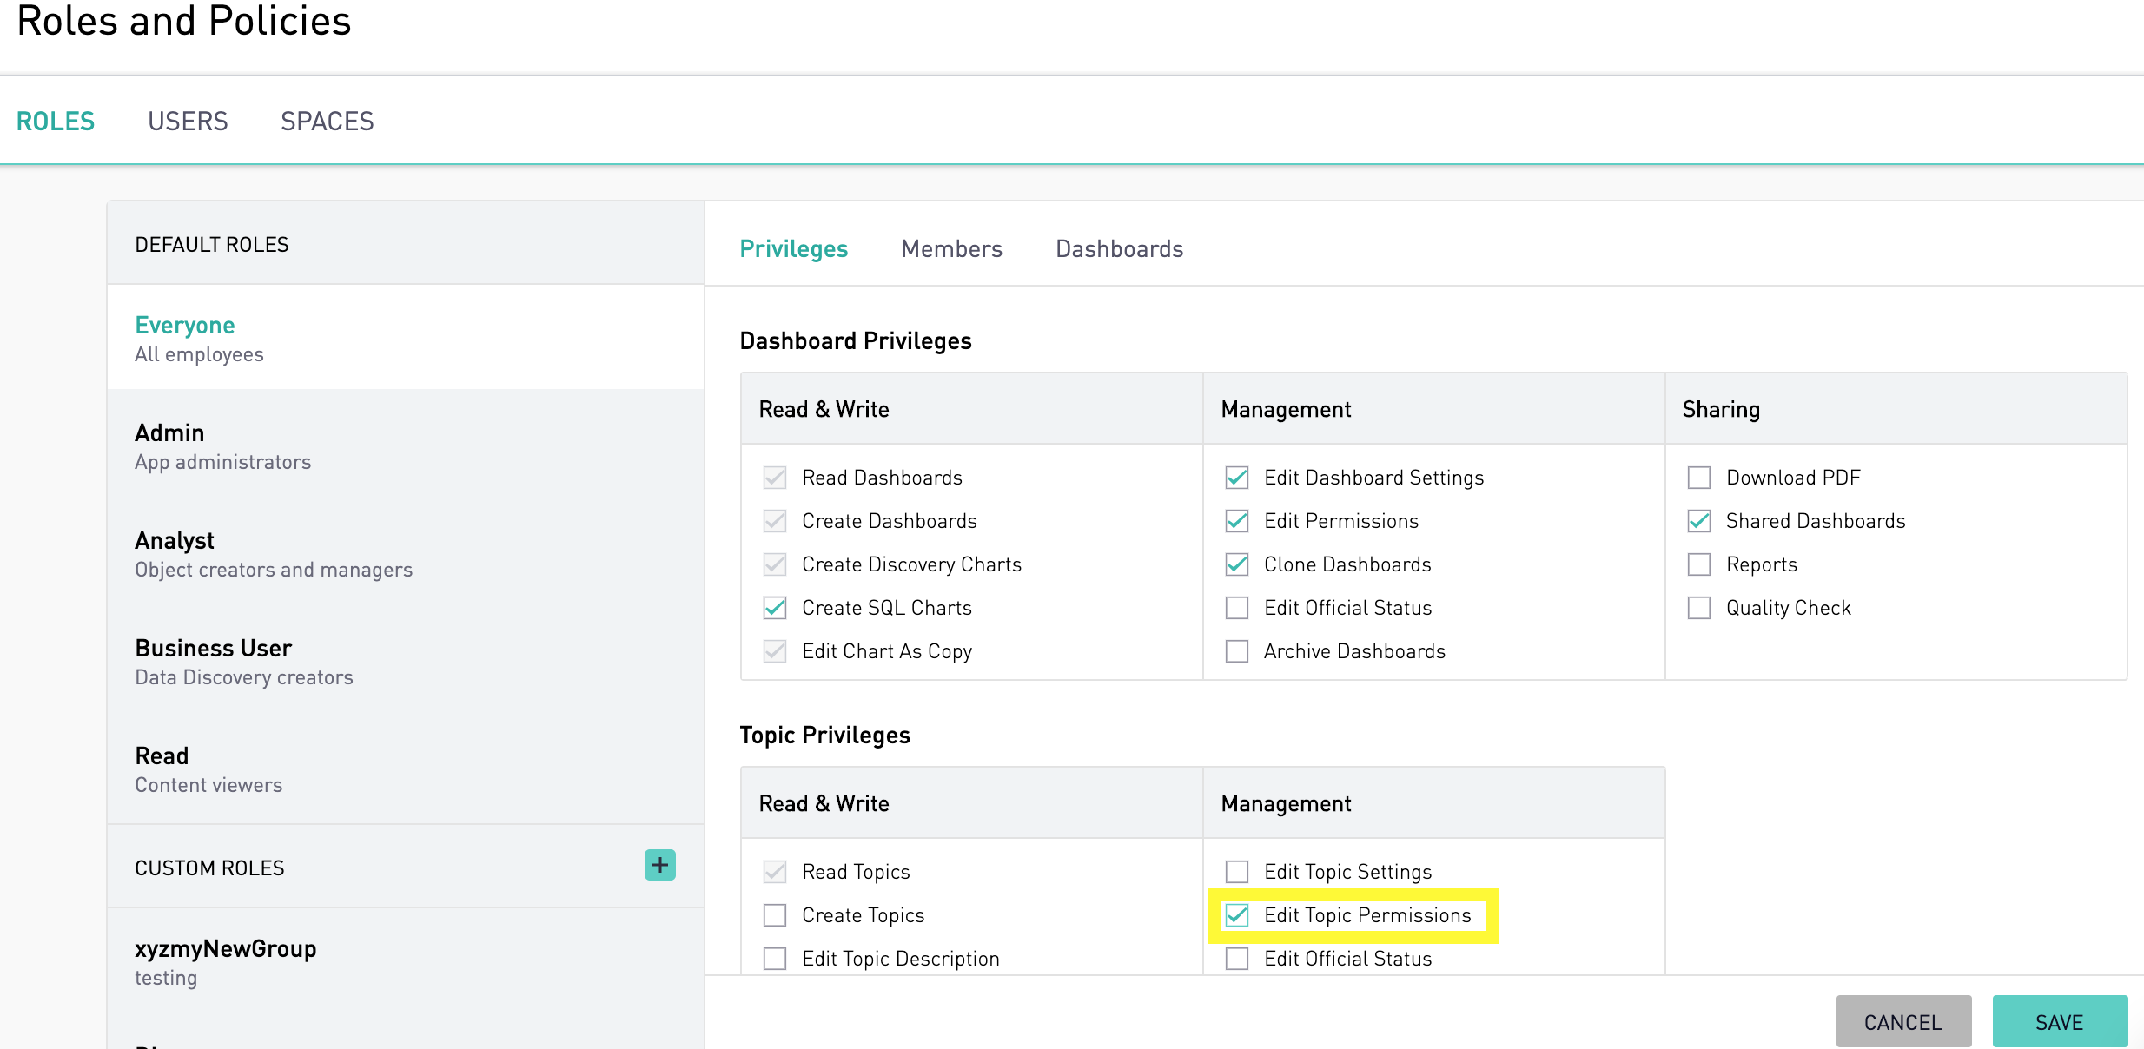Click the Roles and Policies title
Viewport: 2144px width, 1049px height.
pyautogui.click(x=184, y=21)
